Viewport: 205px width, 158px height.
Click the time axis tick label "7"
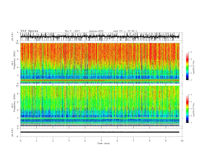tap(134, 141)
